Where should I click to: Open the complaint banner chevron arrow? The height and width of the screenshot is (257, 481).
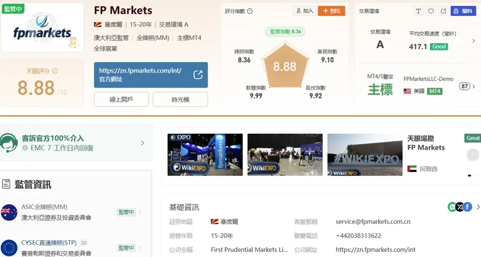(142, 143)
